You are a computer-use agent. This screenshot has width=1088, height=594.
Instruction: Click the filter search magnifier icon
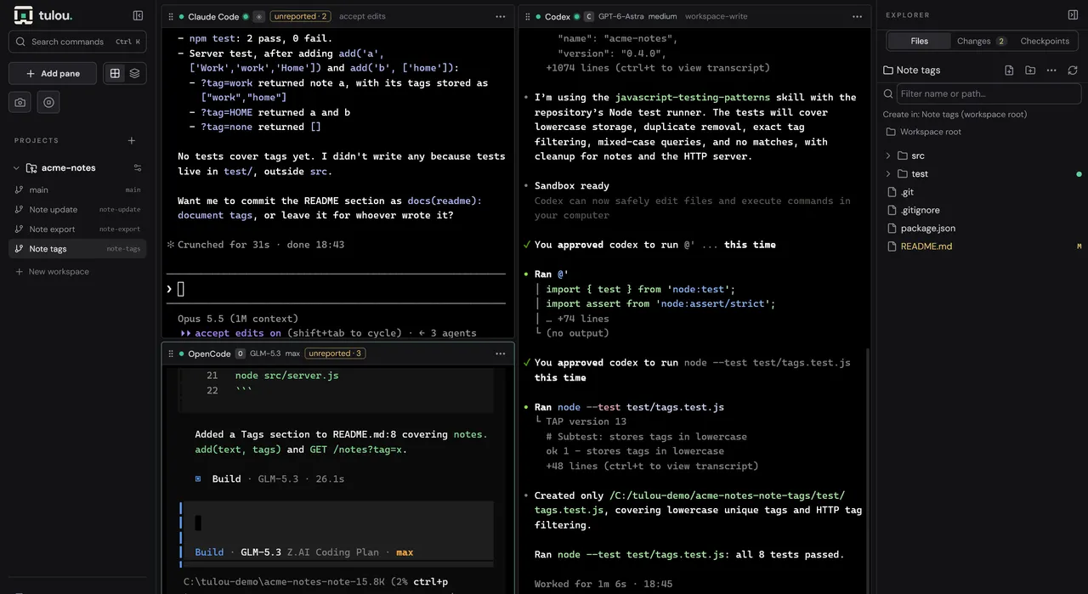[x=888, y=93]
